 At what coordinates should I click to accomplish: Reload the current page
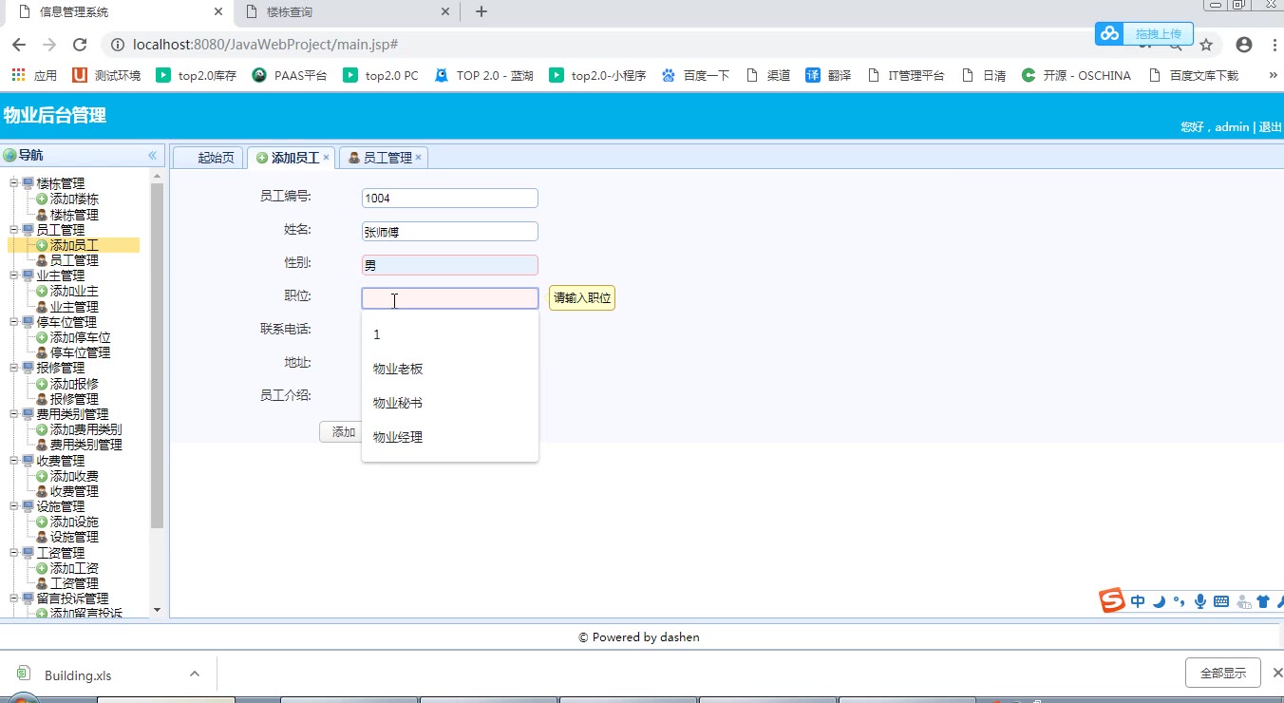80,45
